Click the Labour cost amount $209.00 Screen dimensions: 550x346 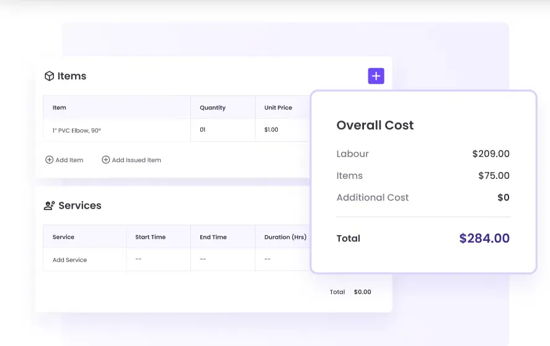(490, 154)
